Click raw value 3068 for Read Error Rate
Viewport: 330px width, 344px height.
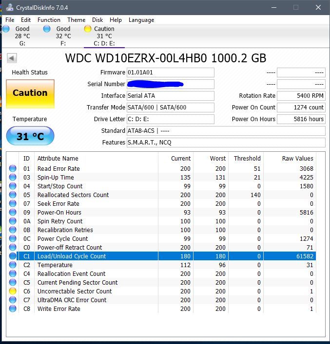click(306, 168)
